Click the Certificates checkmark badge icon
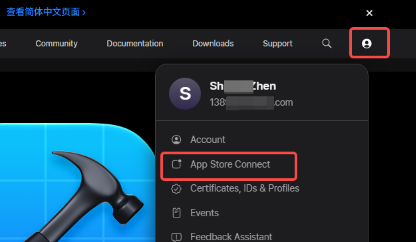The height and width of the screenshot is (242, 416). tap(176, 189)
